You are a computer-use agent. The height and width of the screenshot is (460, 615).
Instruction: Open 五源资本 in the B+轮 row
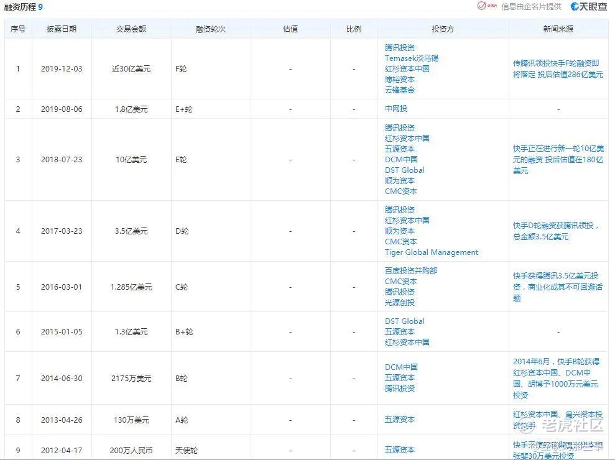(x=400, y=332)
